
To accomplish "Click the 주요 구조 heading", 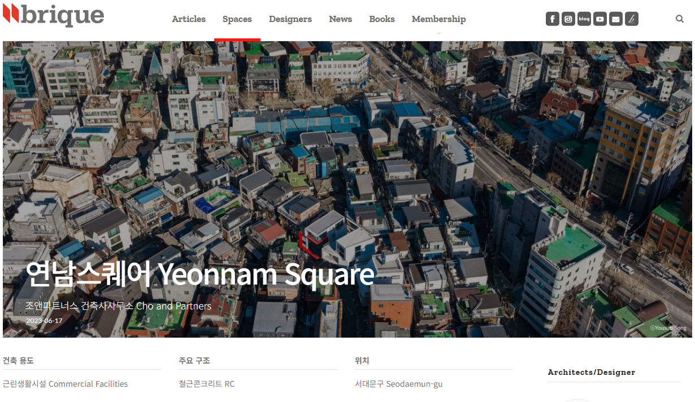I will coord(194,361).
